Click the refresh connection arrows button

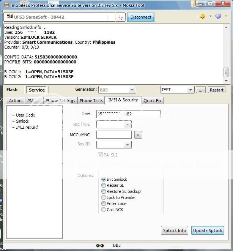[x=121, y=17]
